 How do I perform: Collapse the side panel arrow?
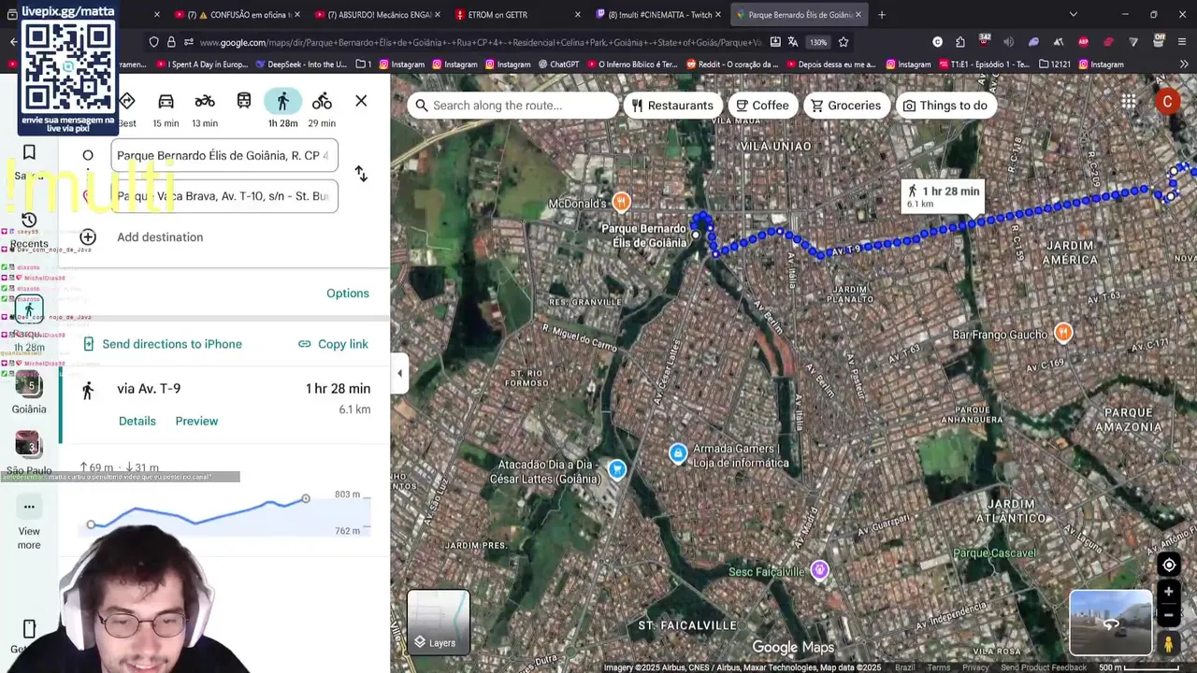[399, 374]
